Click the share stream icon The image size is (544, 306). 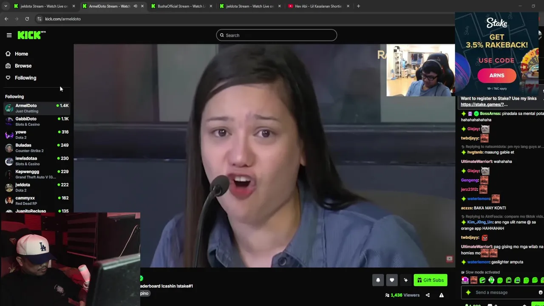[x=428, y=295]
